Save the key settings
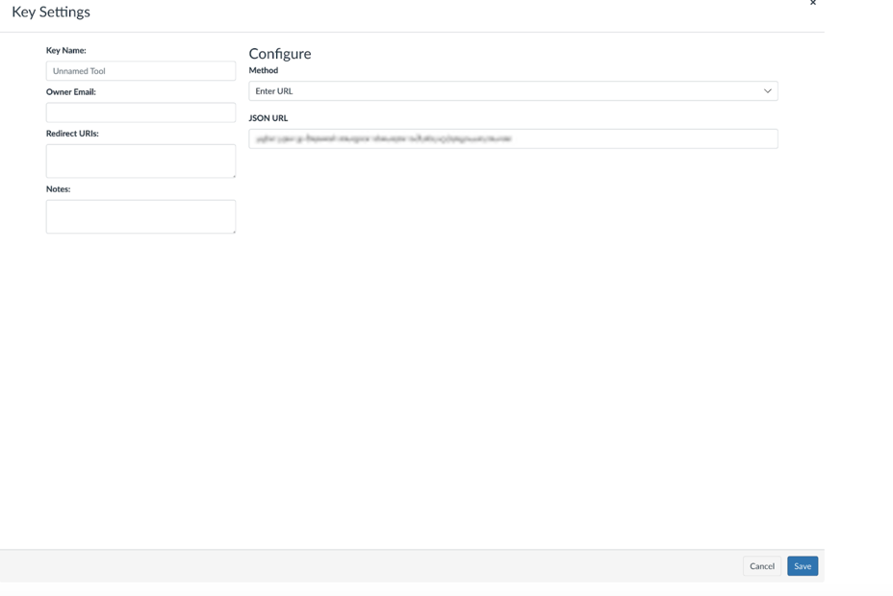The image size is (893, 596). click(803, 566)
